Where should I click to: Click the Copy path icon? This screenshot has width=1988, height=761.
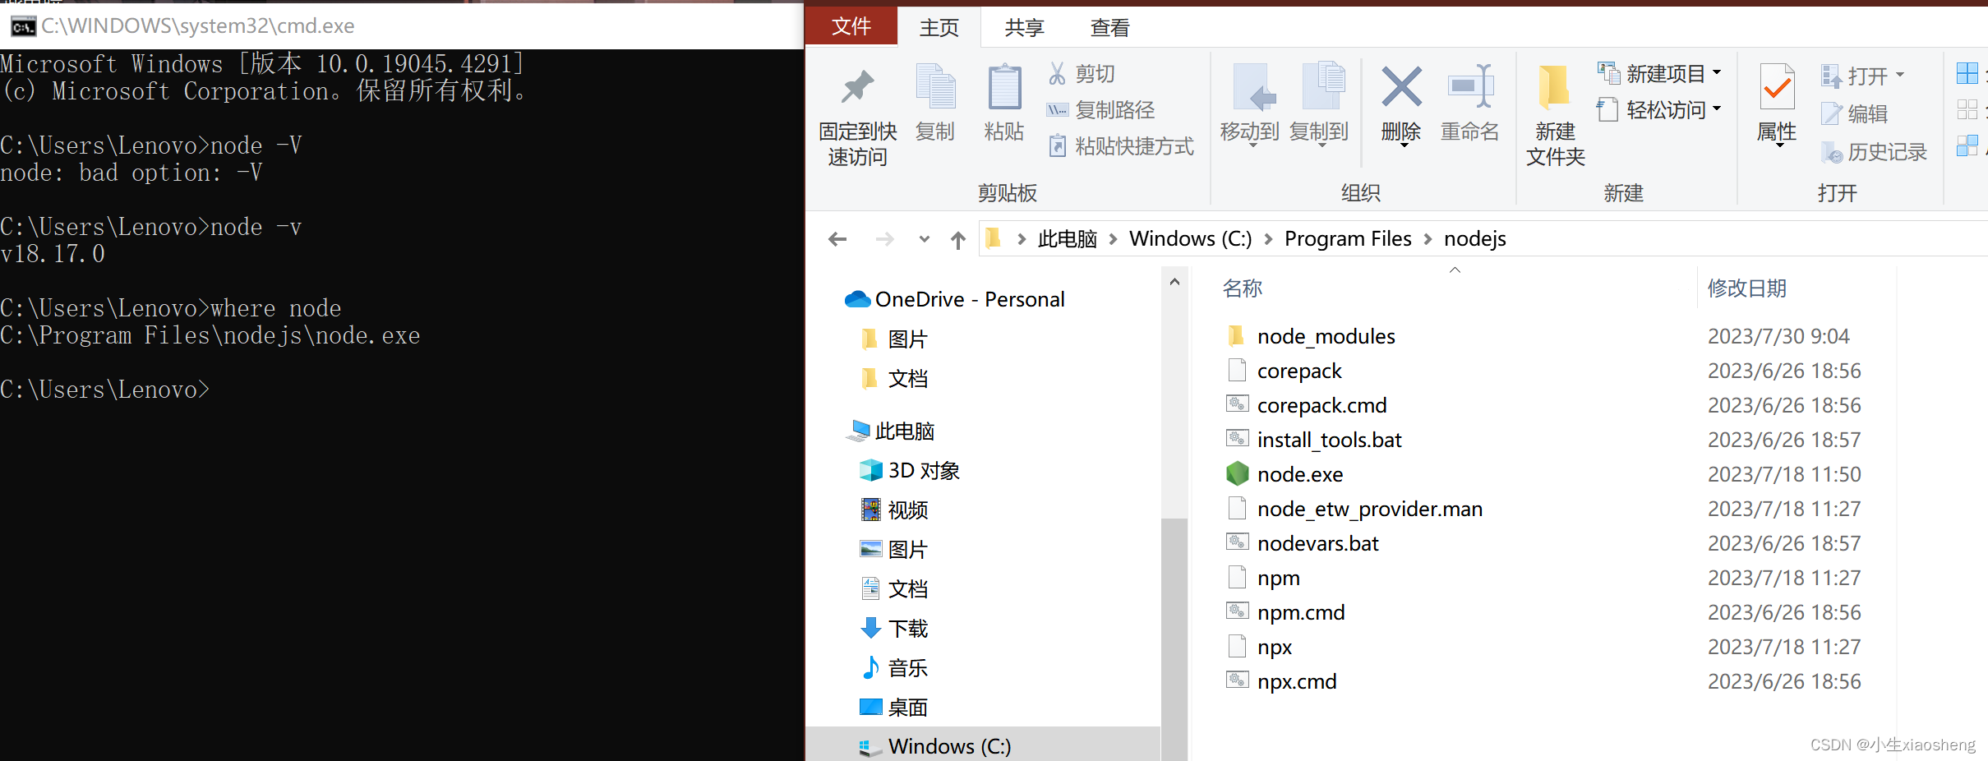coord(1057,109)
